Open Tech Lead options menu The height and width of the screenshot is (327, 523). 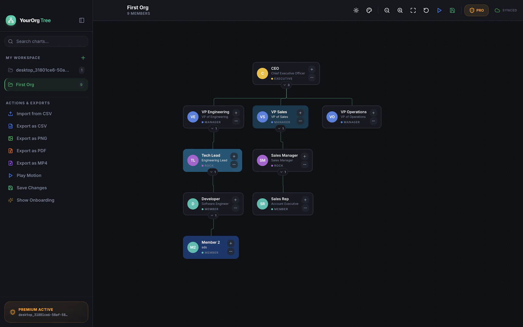pos(234,164)
